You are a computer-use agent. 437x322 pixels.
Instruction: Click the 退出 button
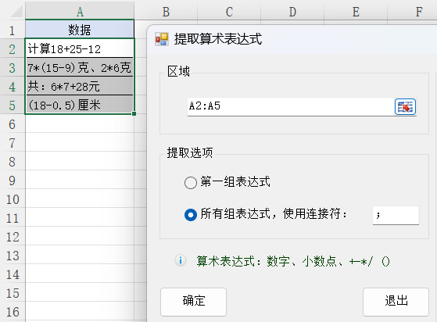(396, 302)
